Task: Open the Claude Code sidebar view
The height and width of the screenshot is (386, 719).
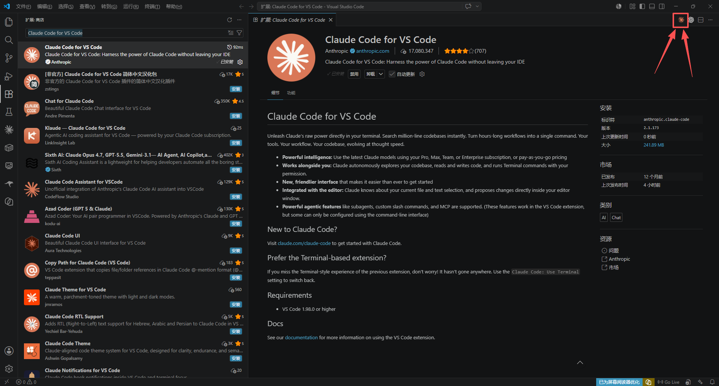Action: (9, 130)
